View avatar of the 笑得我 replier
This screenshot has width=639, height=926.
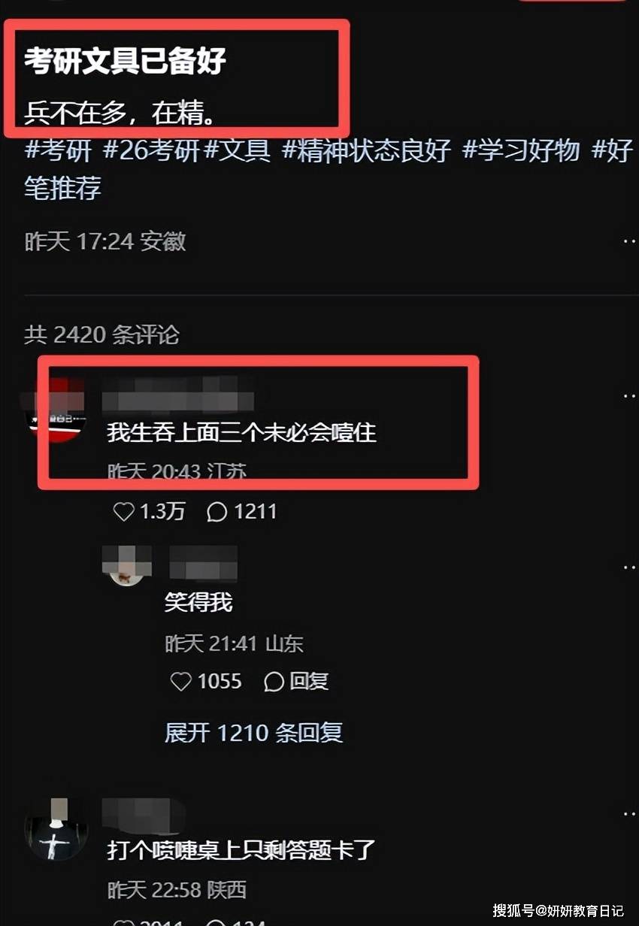tap(127, 566)
